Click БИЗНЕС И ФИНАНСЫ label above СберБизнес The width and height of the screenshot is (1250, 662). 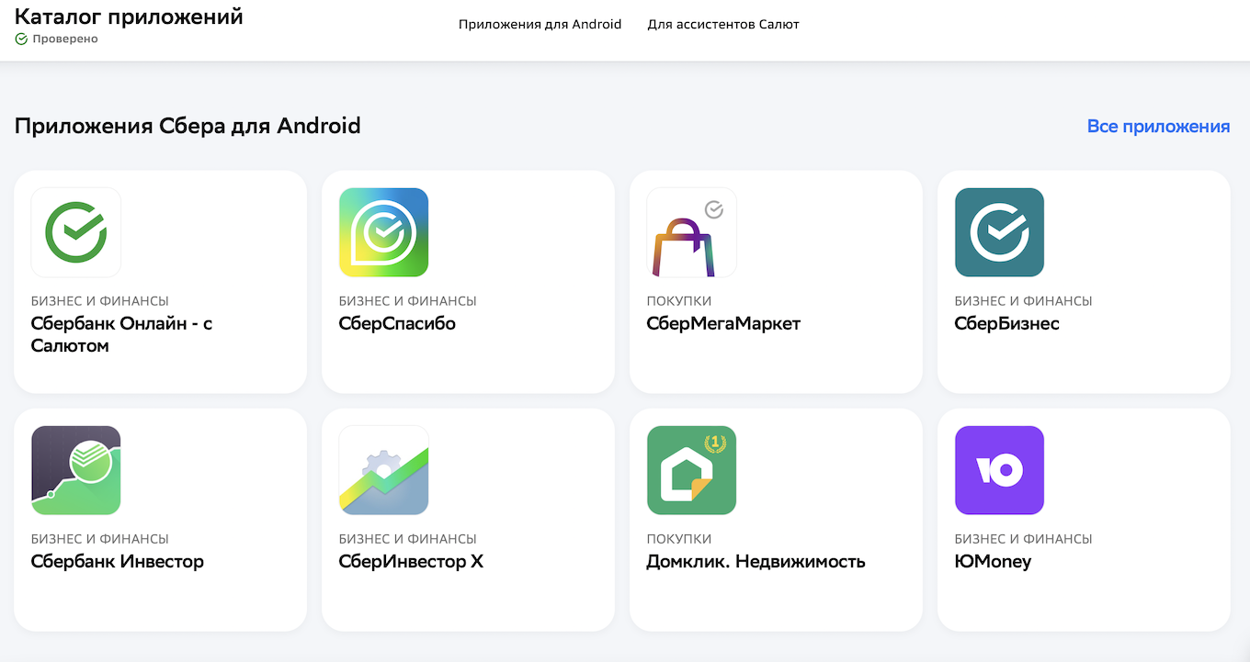click(1024, 301)
